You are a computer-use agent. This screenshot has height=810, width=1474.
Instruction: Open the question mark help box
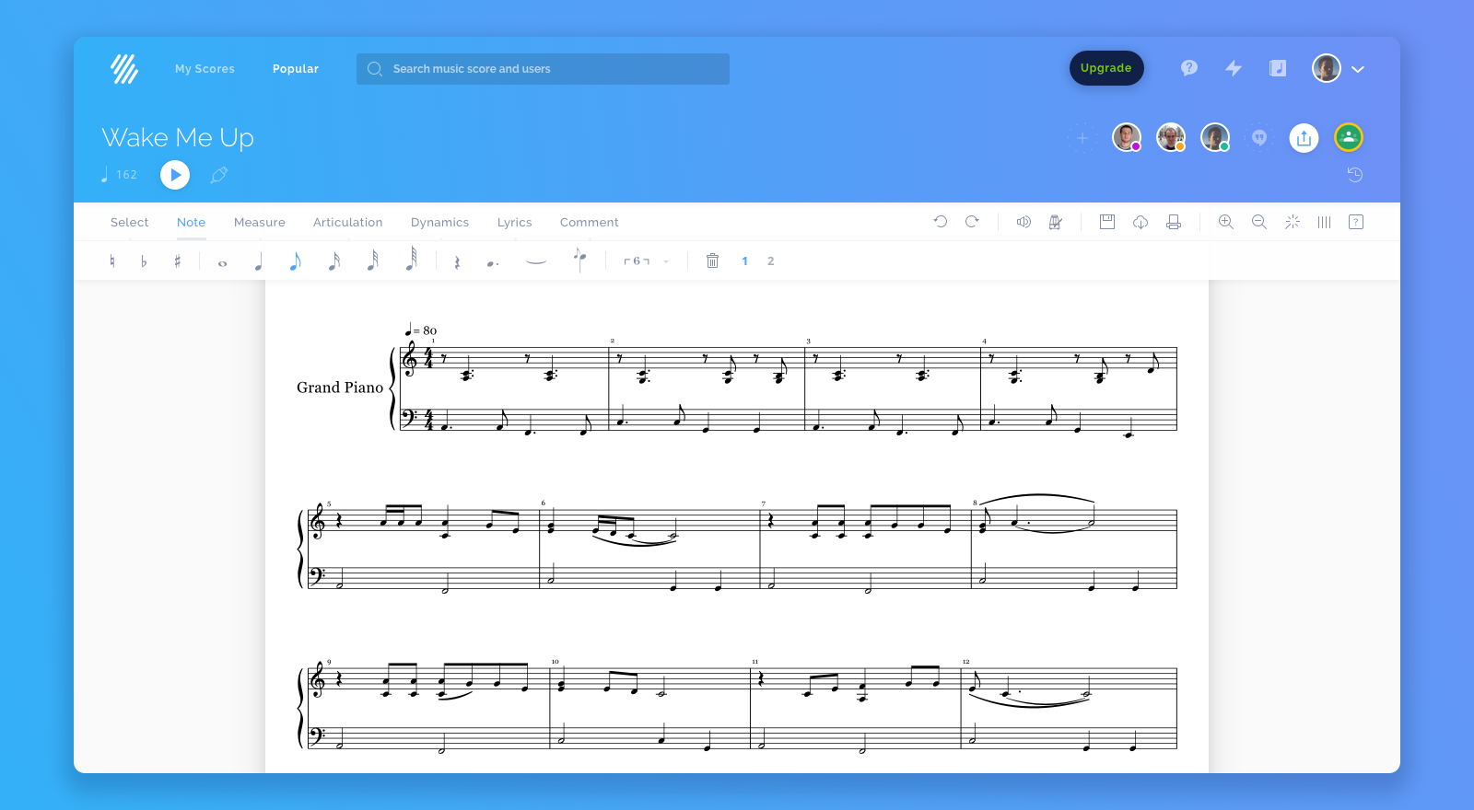[1356, 222]
